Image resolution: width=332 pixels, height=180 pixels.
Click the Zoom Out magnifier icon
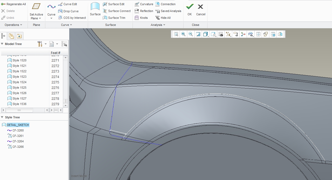(191, 34)
